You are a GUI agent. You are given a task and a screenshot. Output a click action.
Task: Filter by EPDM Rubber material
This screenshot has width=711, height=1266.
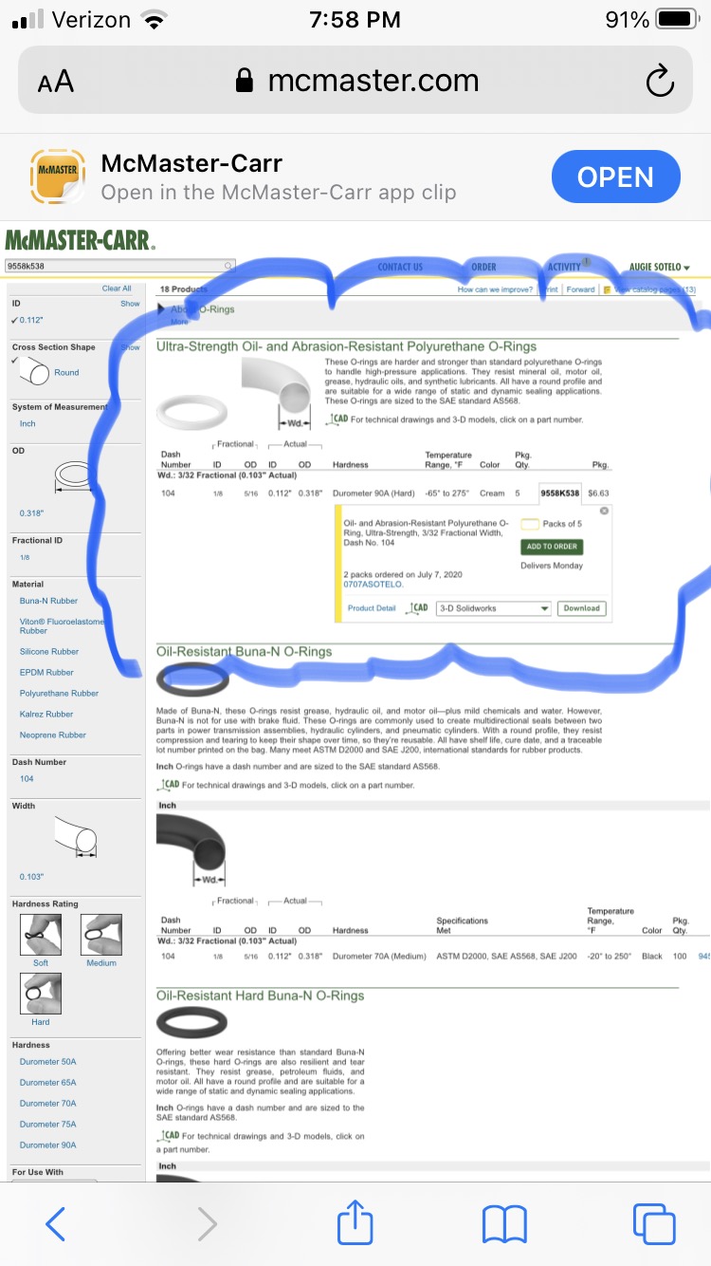pyautogui.click(x=46, y=673)
